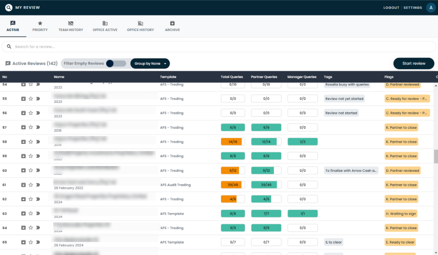Screen dimensions: 438x255
Task: Open the Group by None dropdown
Action: pos(150,64)
